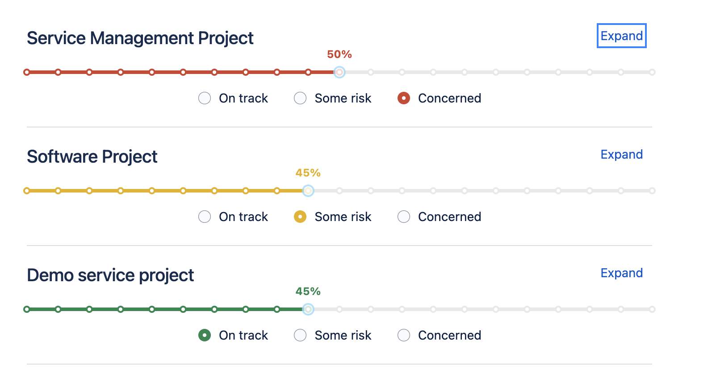Select On track for Service Management Project
This screenshot has width=712, height=369.
(x=205, y=98)
